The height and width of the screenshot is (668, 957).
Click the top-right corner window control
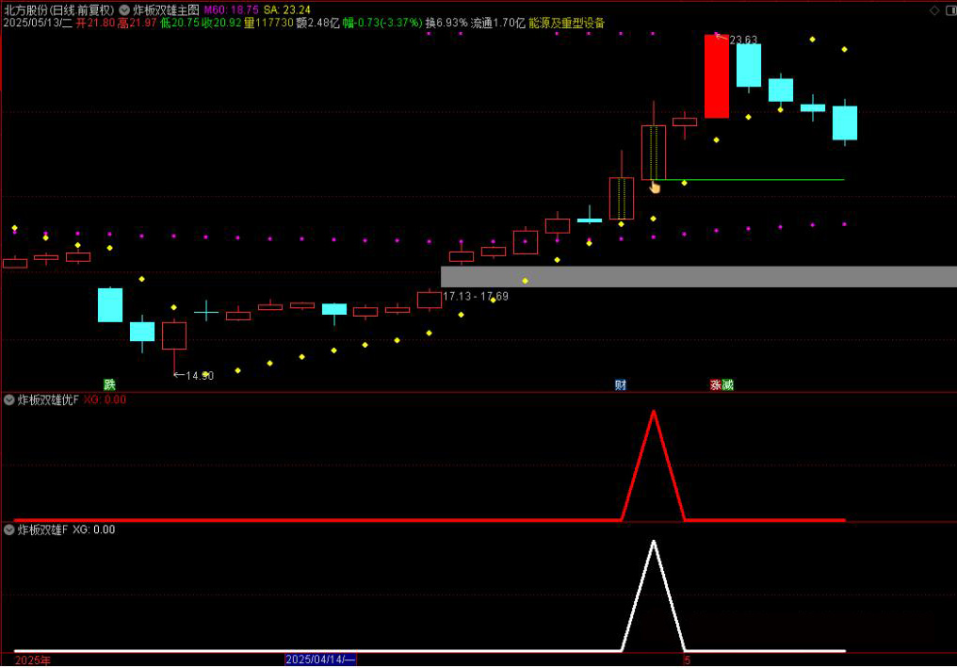[x=949, y=9]
